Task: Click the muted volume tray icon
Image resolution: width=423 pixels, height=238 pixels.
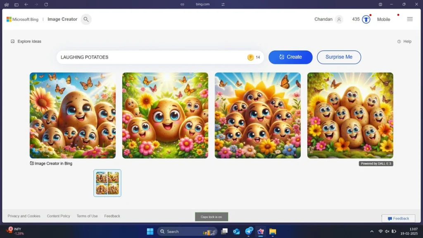Action: coord(387,231)
